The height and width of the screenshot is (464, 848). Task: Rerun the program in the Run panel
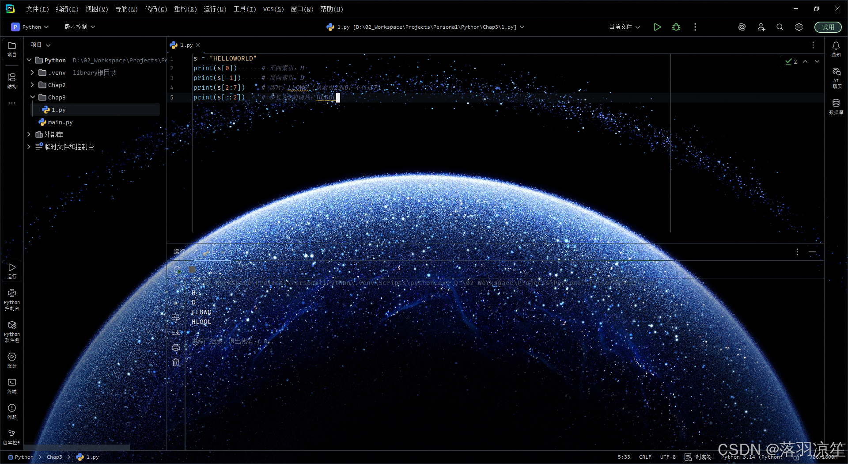178,270
